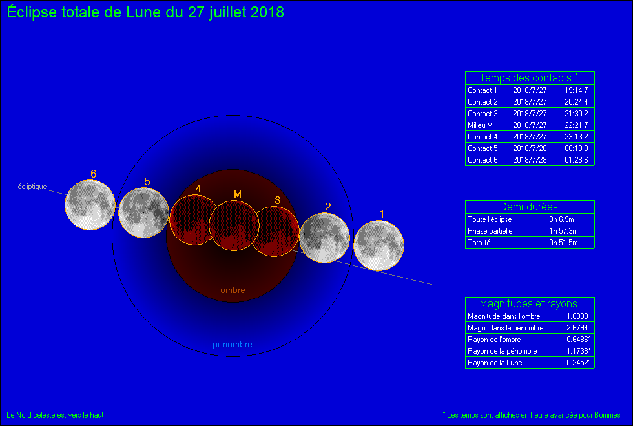Click the red moon at contact 4
633x426 pixels.
[194, 219]
